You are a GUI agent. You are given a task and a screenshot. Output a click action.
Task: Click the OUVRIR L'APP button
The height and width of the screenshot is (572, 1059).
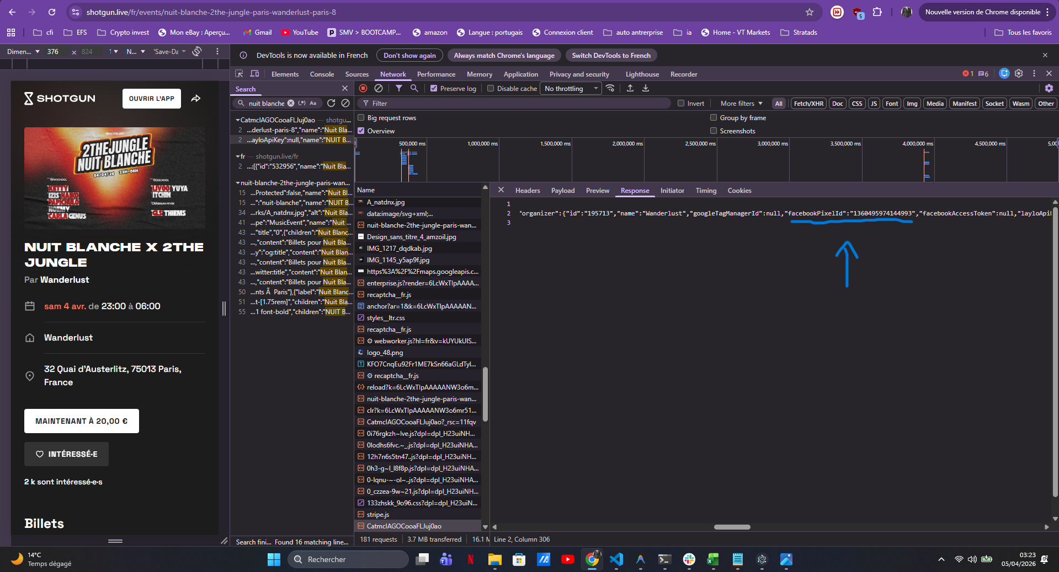[x=151, y=99]
